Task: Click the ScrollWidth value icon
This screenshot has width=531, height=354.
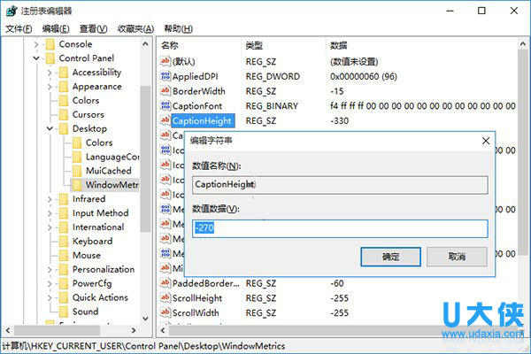Action: point(165,312)
